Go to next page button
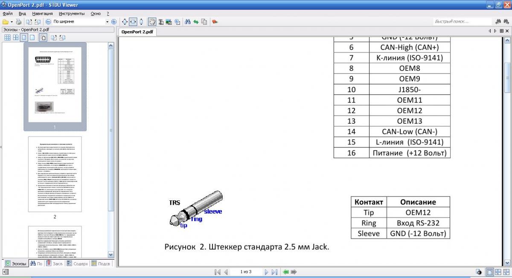512x278 pixels. (x=266, y=272)
